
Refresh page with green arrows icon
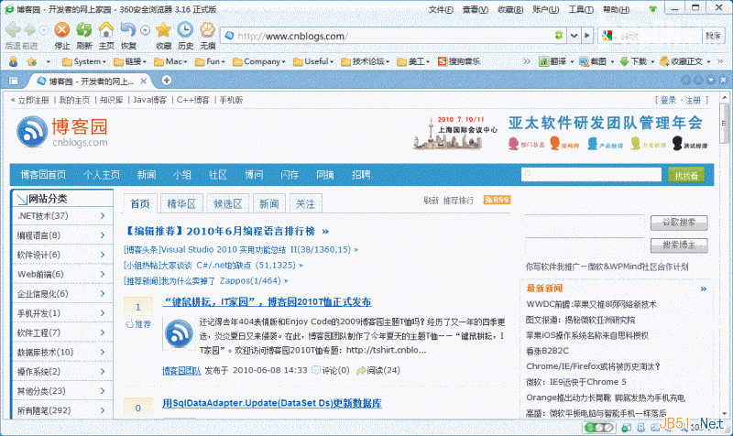(84, 30)
